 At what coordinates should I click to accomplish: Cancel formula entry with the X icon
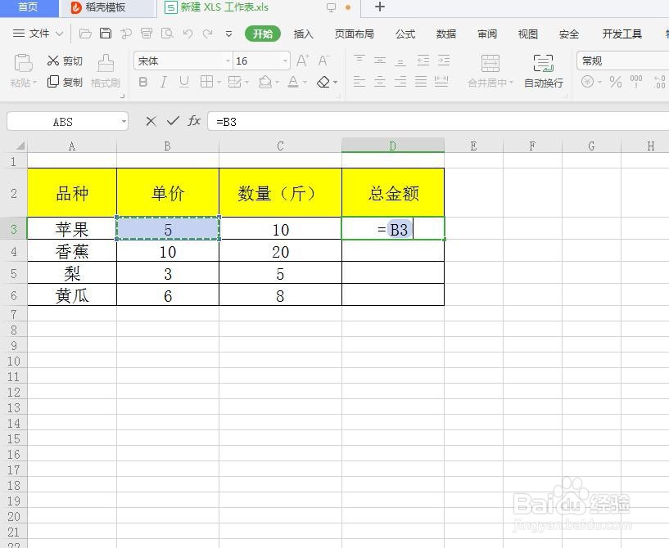[151, 121]
